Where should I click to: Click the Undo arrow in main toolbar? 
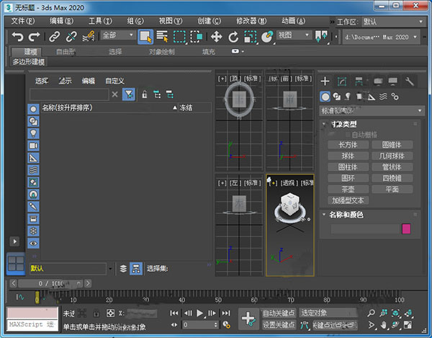(17, 36)
